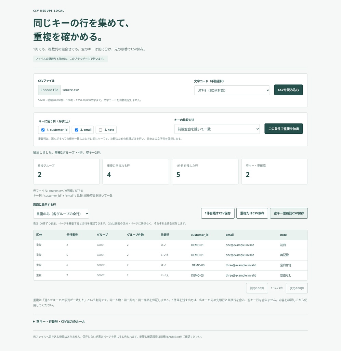Click the 1~4 / 4件 page indicator
Image resolution: width=341 pixels, height=351 pixels.
point(277,288)
